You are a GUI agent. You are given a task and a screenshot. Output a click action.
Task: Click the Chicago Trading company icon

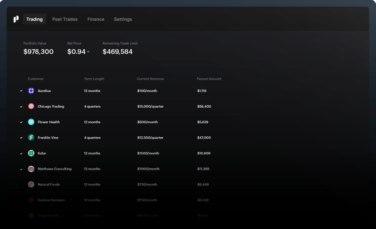(31, 106)
